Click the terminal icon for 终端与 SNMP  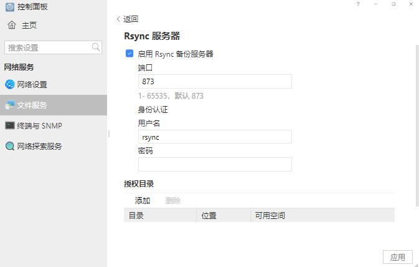(x=10, y=125)
